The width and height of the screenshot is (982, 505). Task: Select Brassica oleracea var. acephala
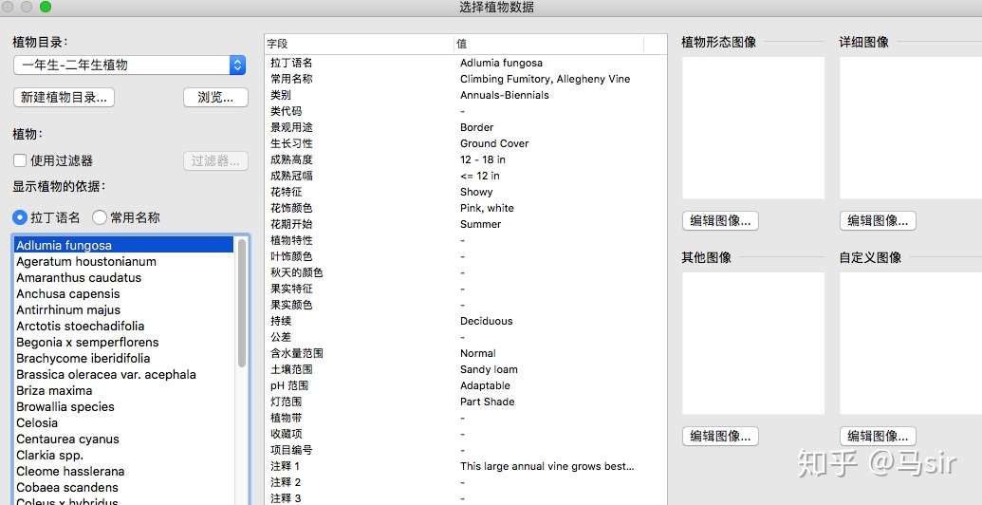pos(124,375)
